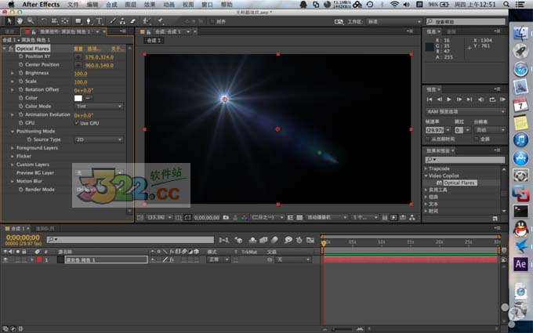Collapse the Video Copilot category
Viewport: 533px width, 333px height.
click(426, 176)
